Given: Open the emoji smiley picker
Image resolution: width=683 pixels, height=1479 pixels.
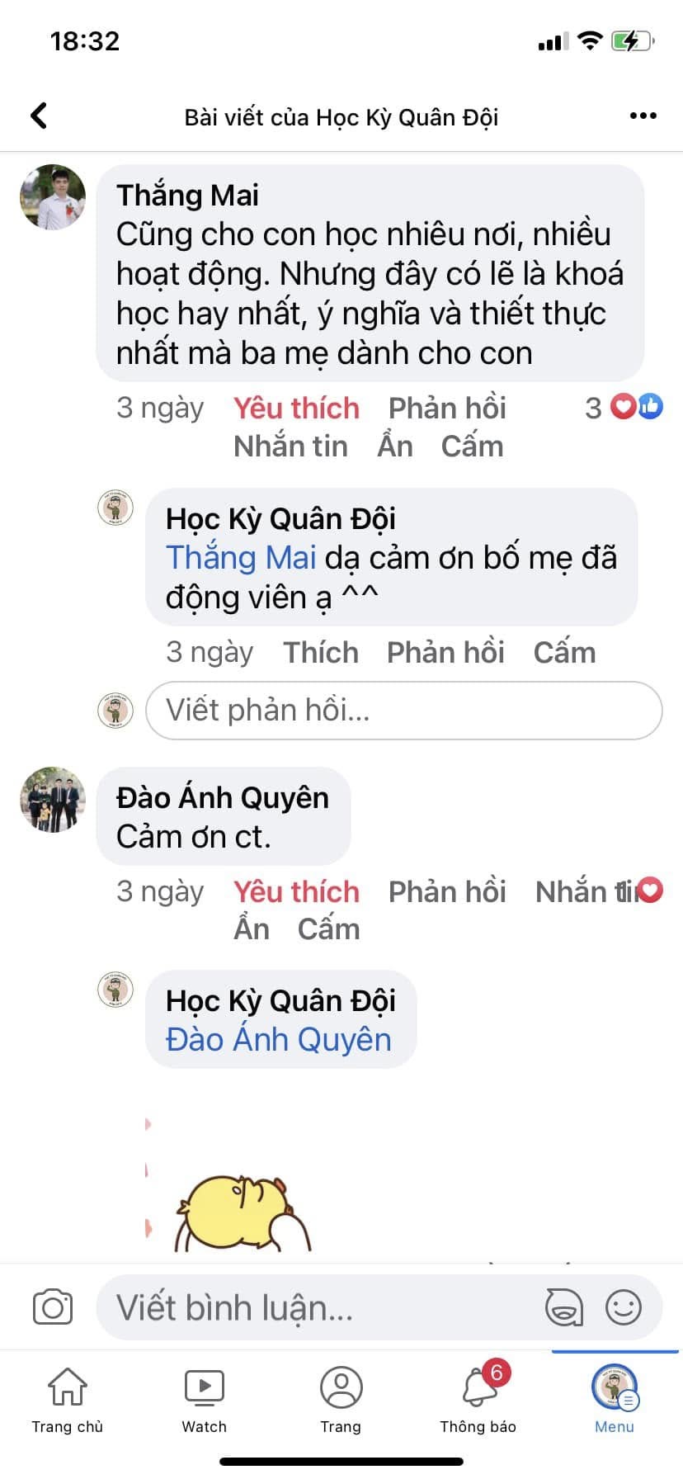Looking at the screenshot, I should [x=624, y=1307].
